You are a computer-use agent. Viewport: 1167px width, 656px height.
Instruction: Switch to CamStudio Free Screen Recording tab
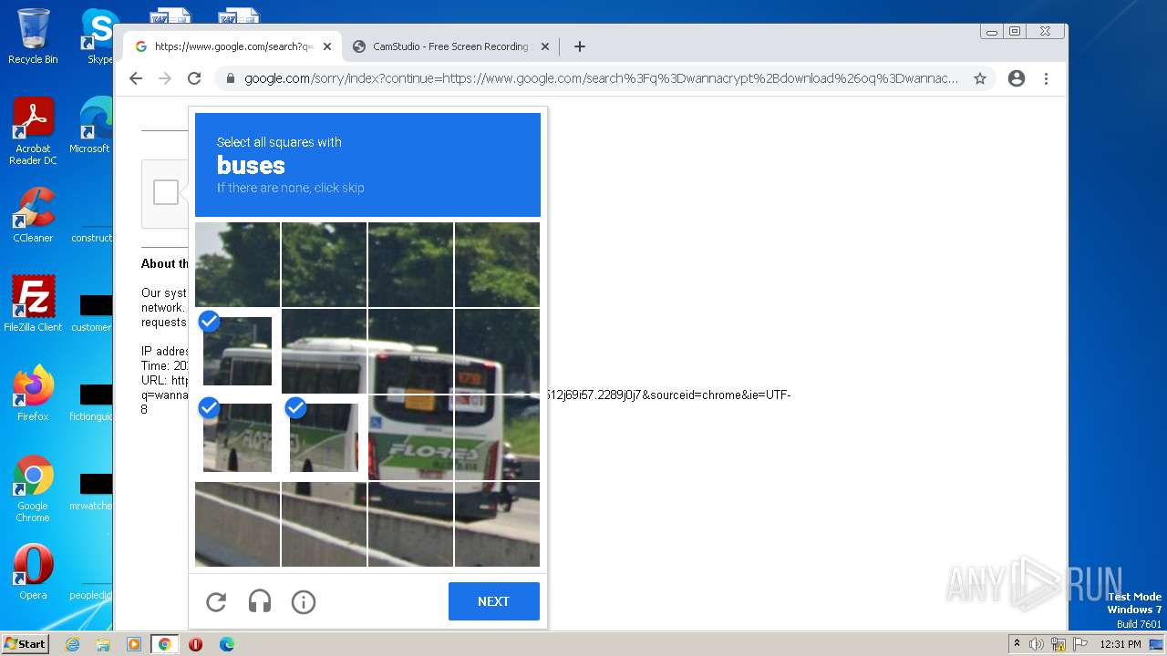click(x=450, y=46)
